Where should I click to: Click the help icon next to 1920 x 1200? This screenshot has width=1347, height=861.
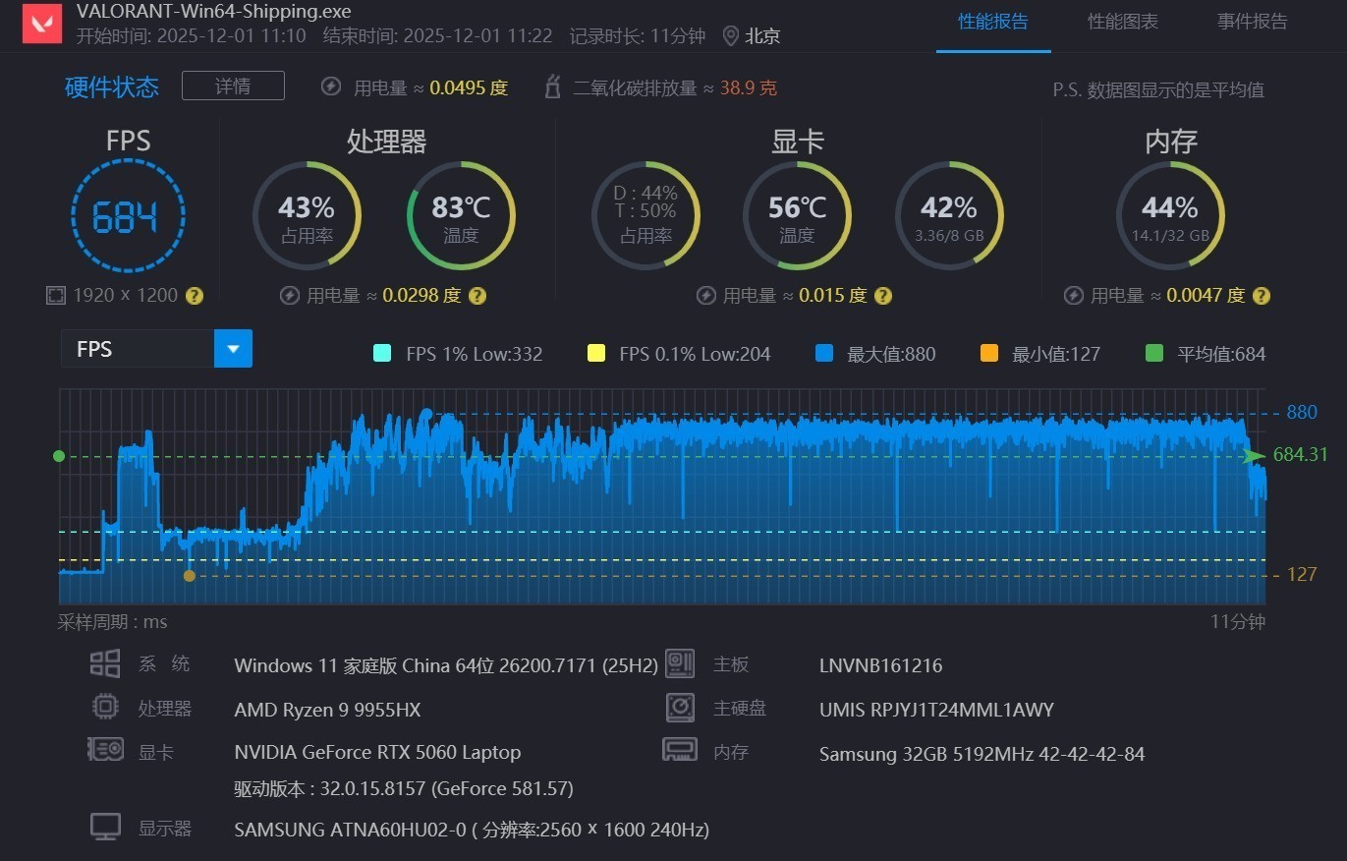click(x=195, y=295)
